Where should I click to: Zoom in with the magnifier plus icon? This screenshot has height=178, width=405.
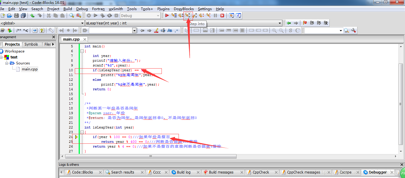[x=274, y=30]
